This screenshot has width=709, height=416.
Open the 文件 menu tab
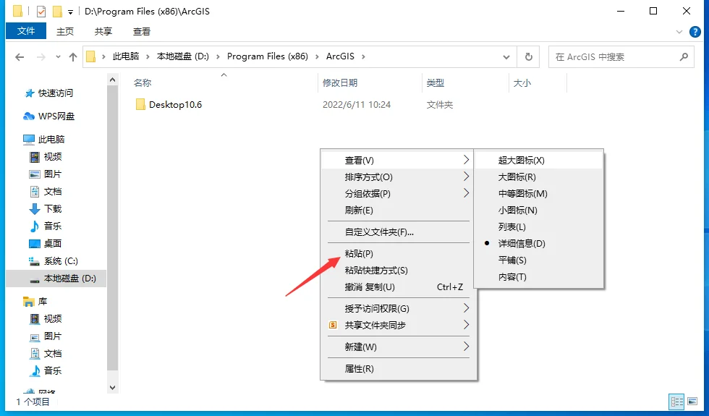click(26, 30)
